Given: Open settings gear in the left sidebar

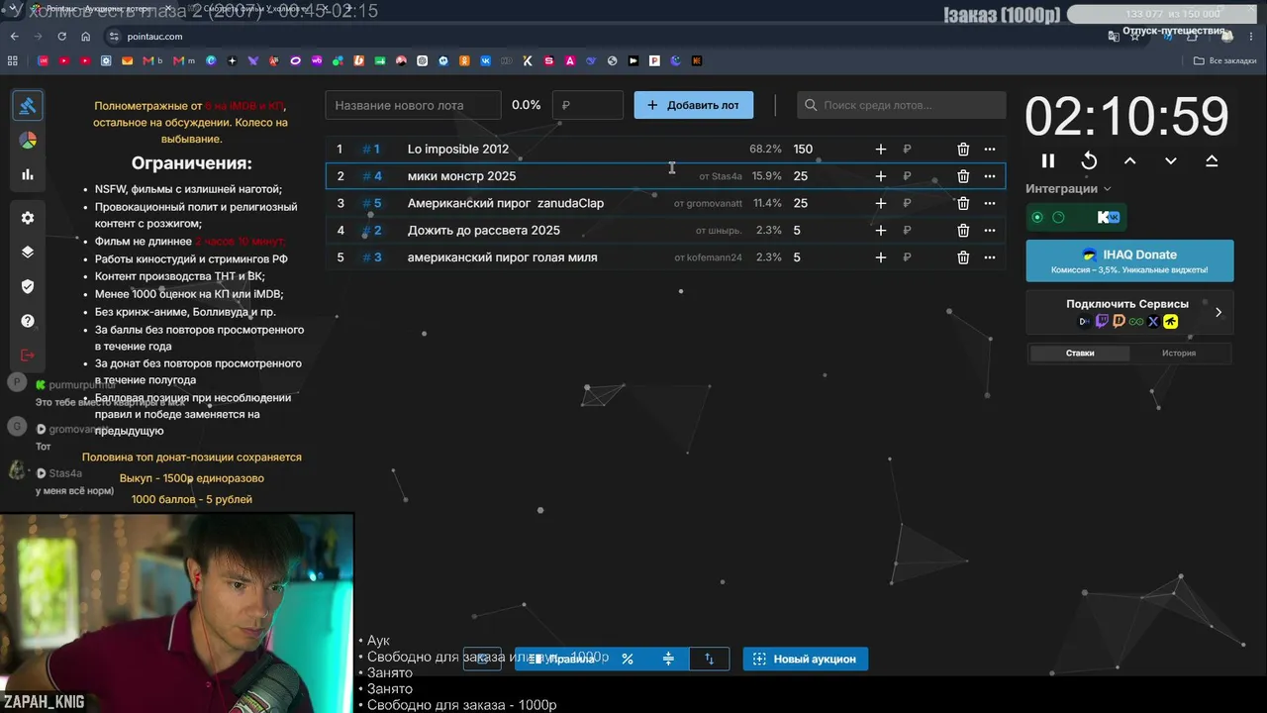Looking at the screenshot, I should click(28, 218).
